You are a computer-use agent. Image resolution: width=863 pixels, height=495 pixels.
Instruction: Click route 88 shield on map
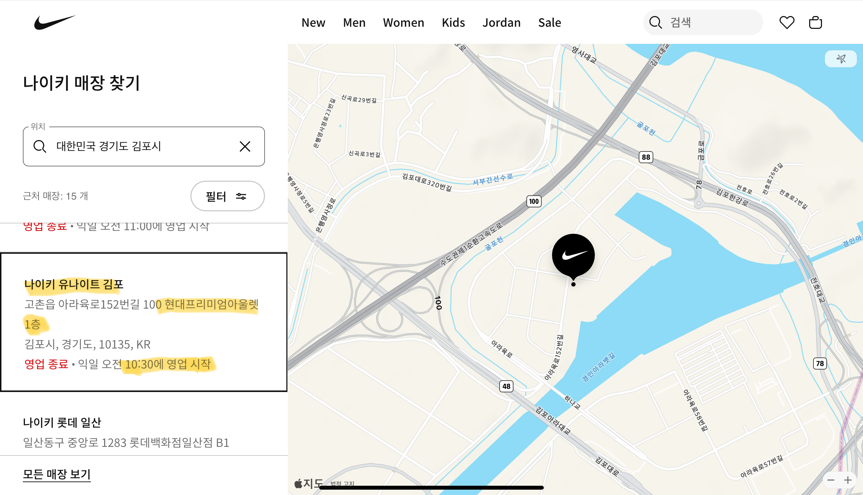coord(646,157)
